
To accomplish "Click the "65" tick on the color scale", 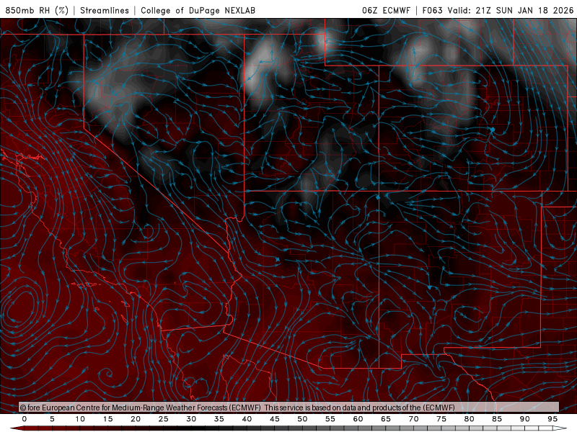I will tap(386, 419).
